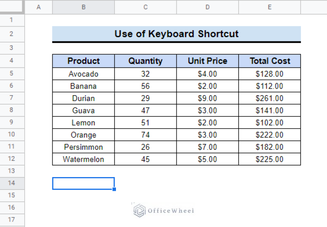
Task: Select column D header
Action: (x=207, y=7)
